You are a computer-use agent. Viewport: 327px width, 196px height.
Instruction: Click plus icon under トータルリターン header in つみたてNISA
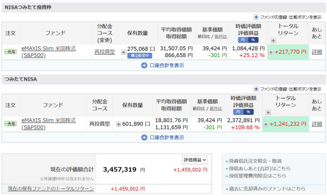tap(268, 112)
